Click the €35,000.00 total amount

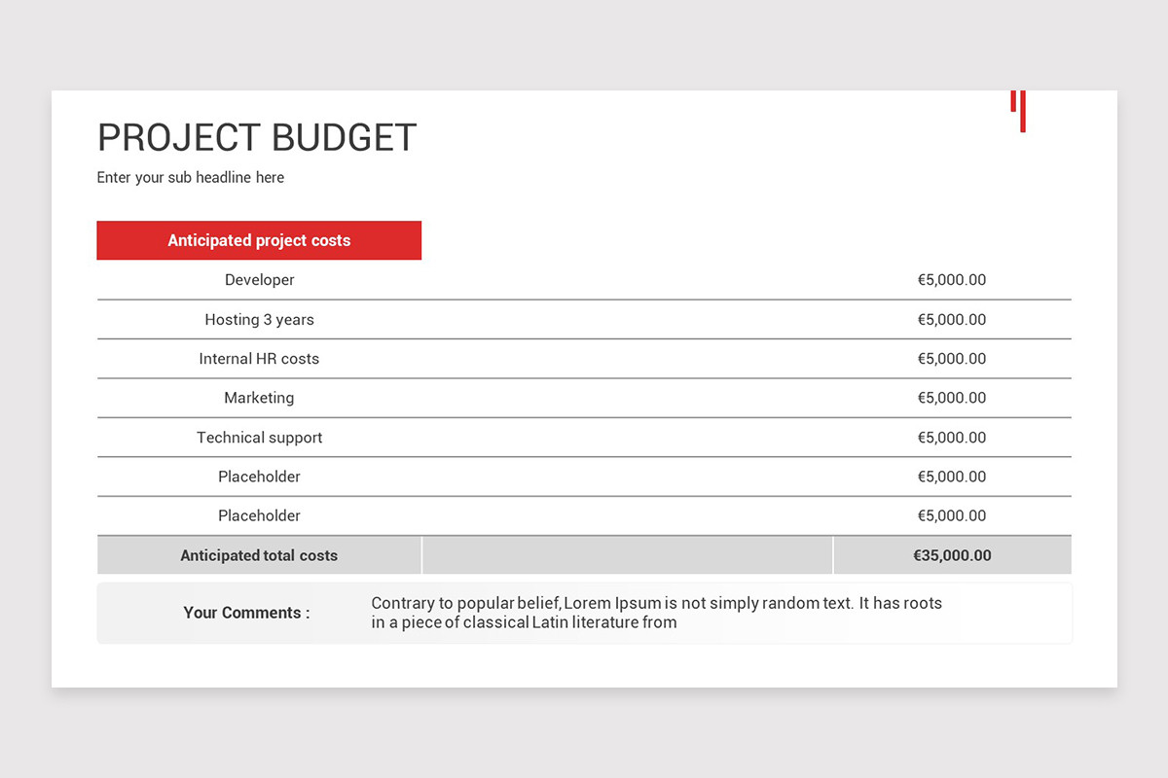click(x=952, y=555)
